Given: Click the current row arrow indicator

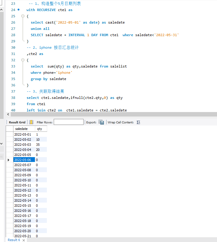Looking at the screenshot, I should point(8,160).
